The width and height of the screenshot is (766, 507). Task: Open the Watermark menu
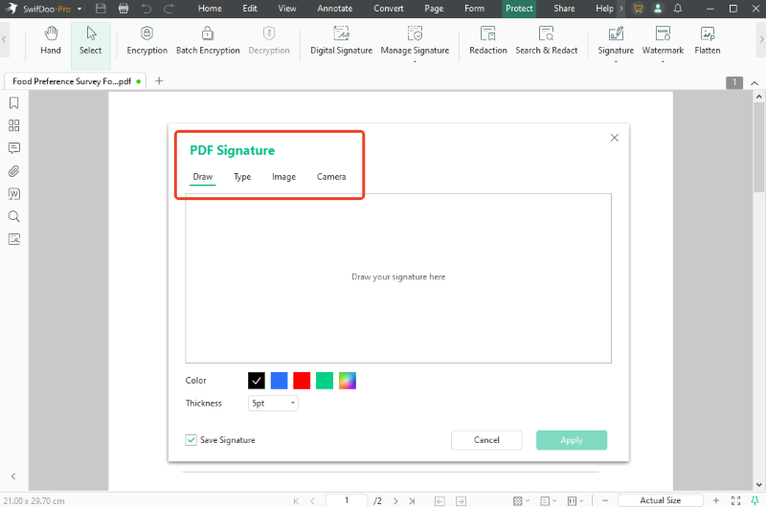663,42
